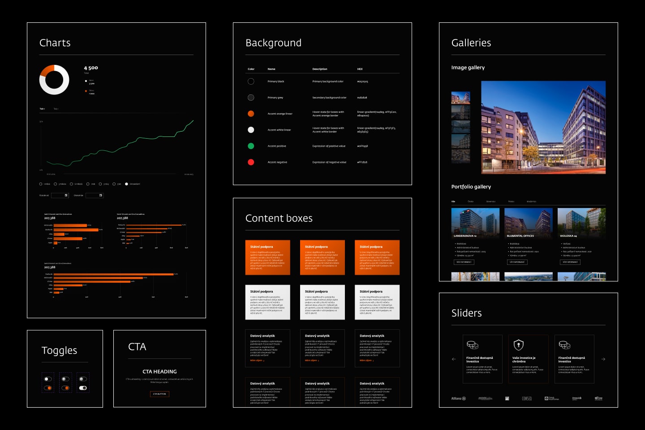Click the red Accent negative swatch
Image resolution: width=645 pixels, height=430 pixels.
point(251,162)
